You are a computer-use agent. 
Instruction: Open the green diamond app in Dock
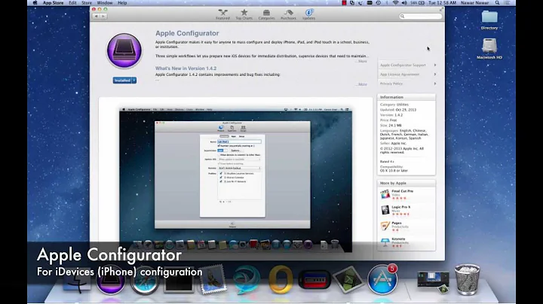point(348,279)
